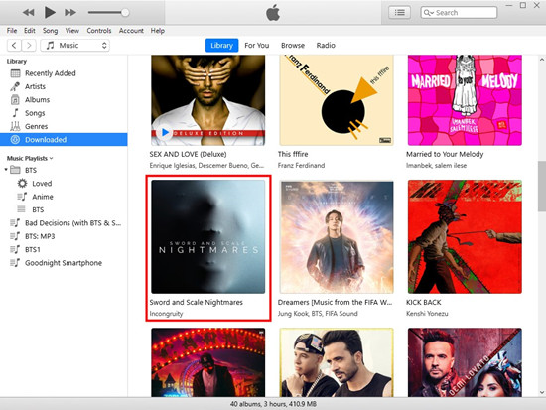Click the Recently Added calendar icon
This screenshot has height=410, width=546.
15,73
